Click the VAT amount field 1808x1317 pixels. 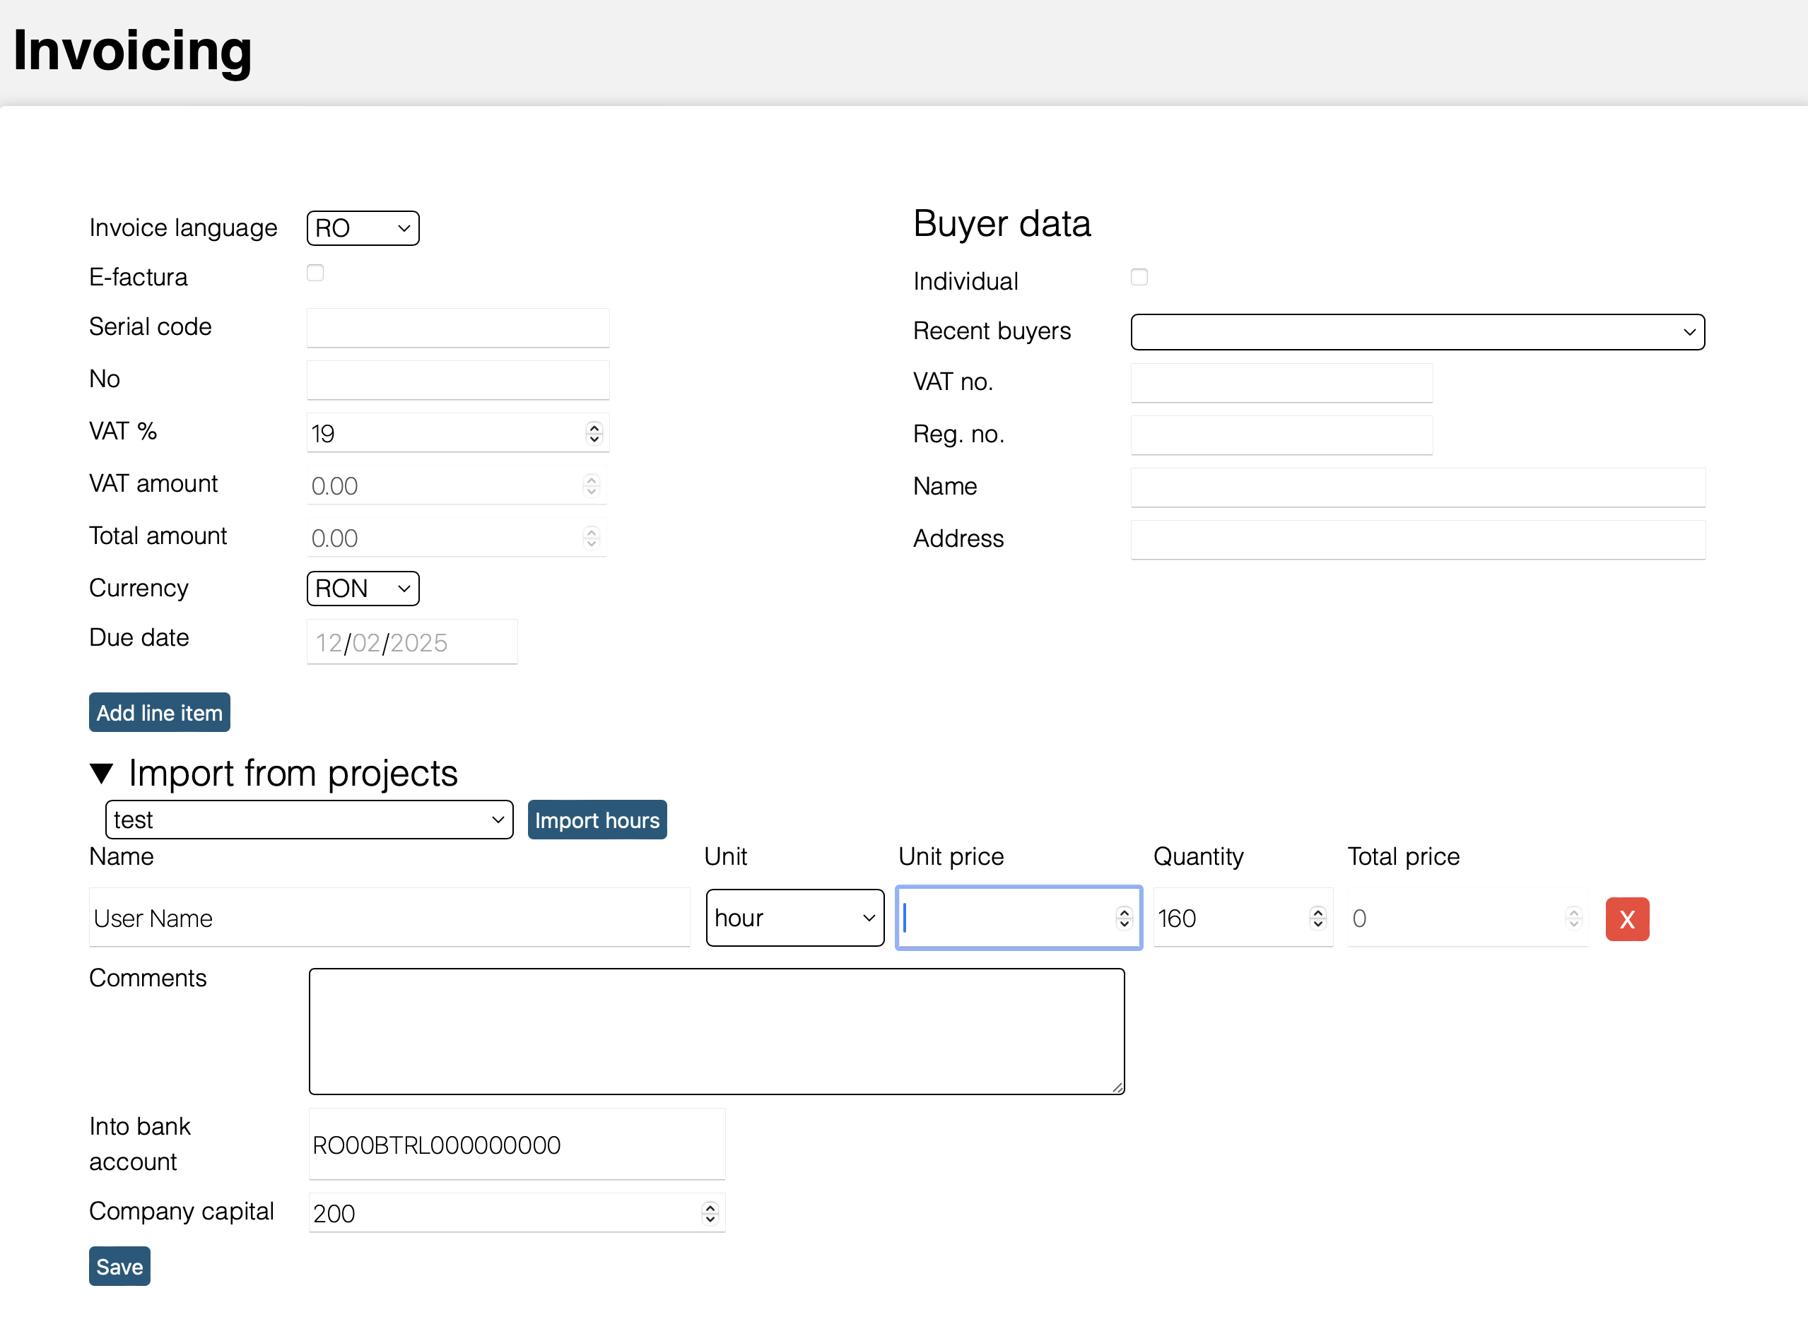pyautogui.click(x=456, y=485)
